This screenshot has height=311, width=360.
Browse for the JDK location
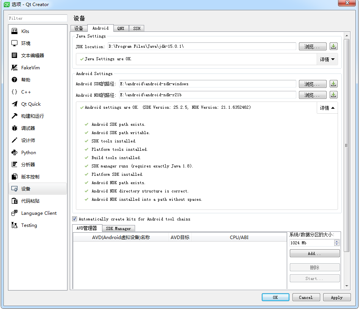coord(313,47)
